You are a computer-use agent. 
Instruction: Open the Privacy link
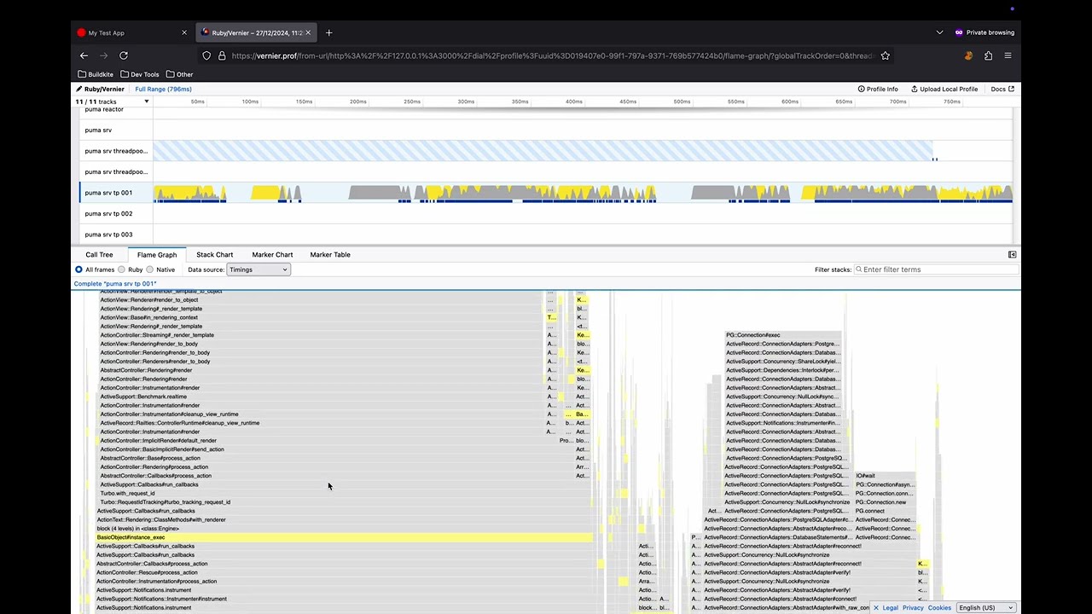pos(913,608)
